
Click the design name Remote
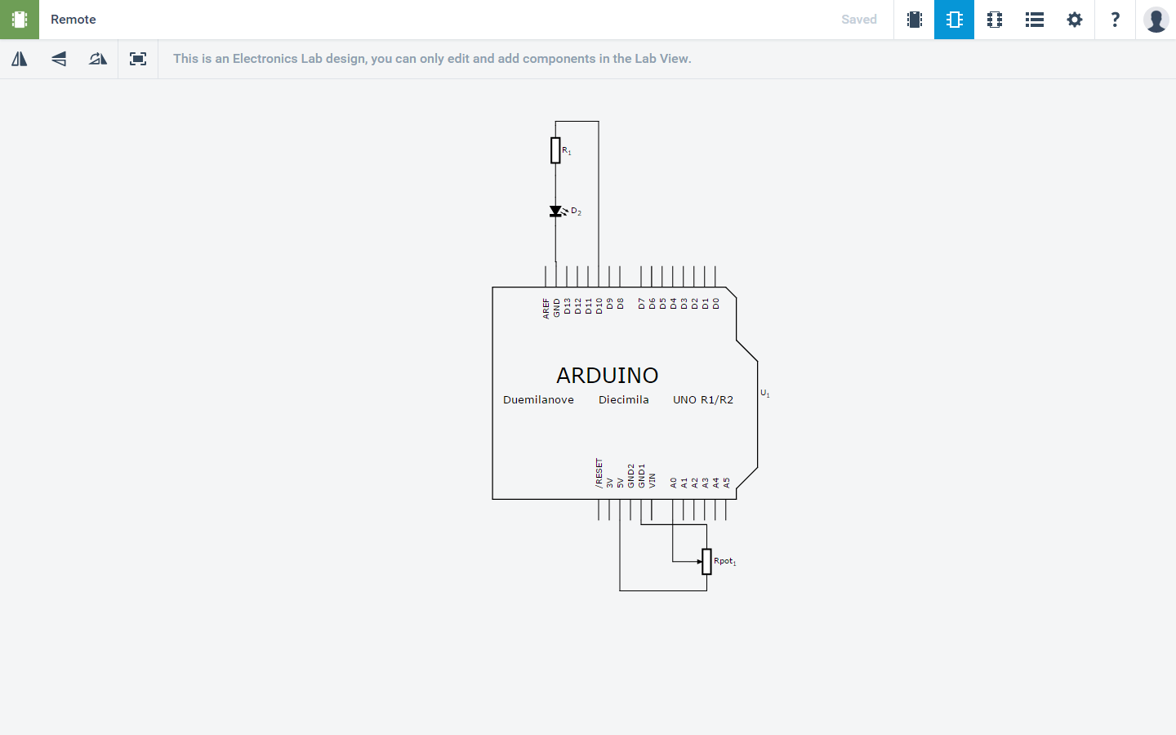click(x=73, y=20)
